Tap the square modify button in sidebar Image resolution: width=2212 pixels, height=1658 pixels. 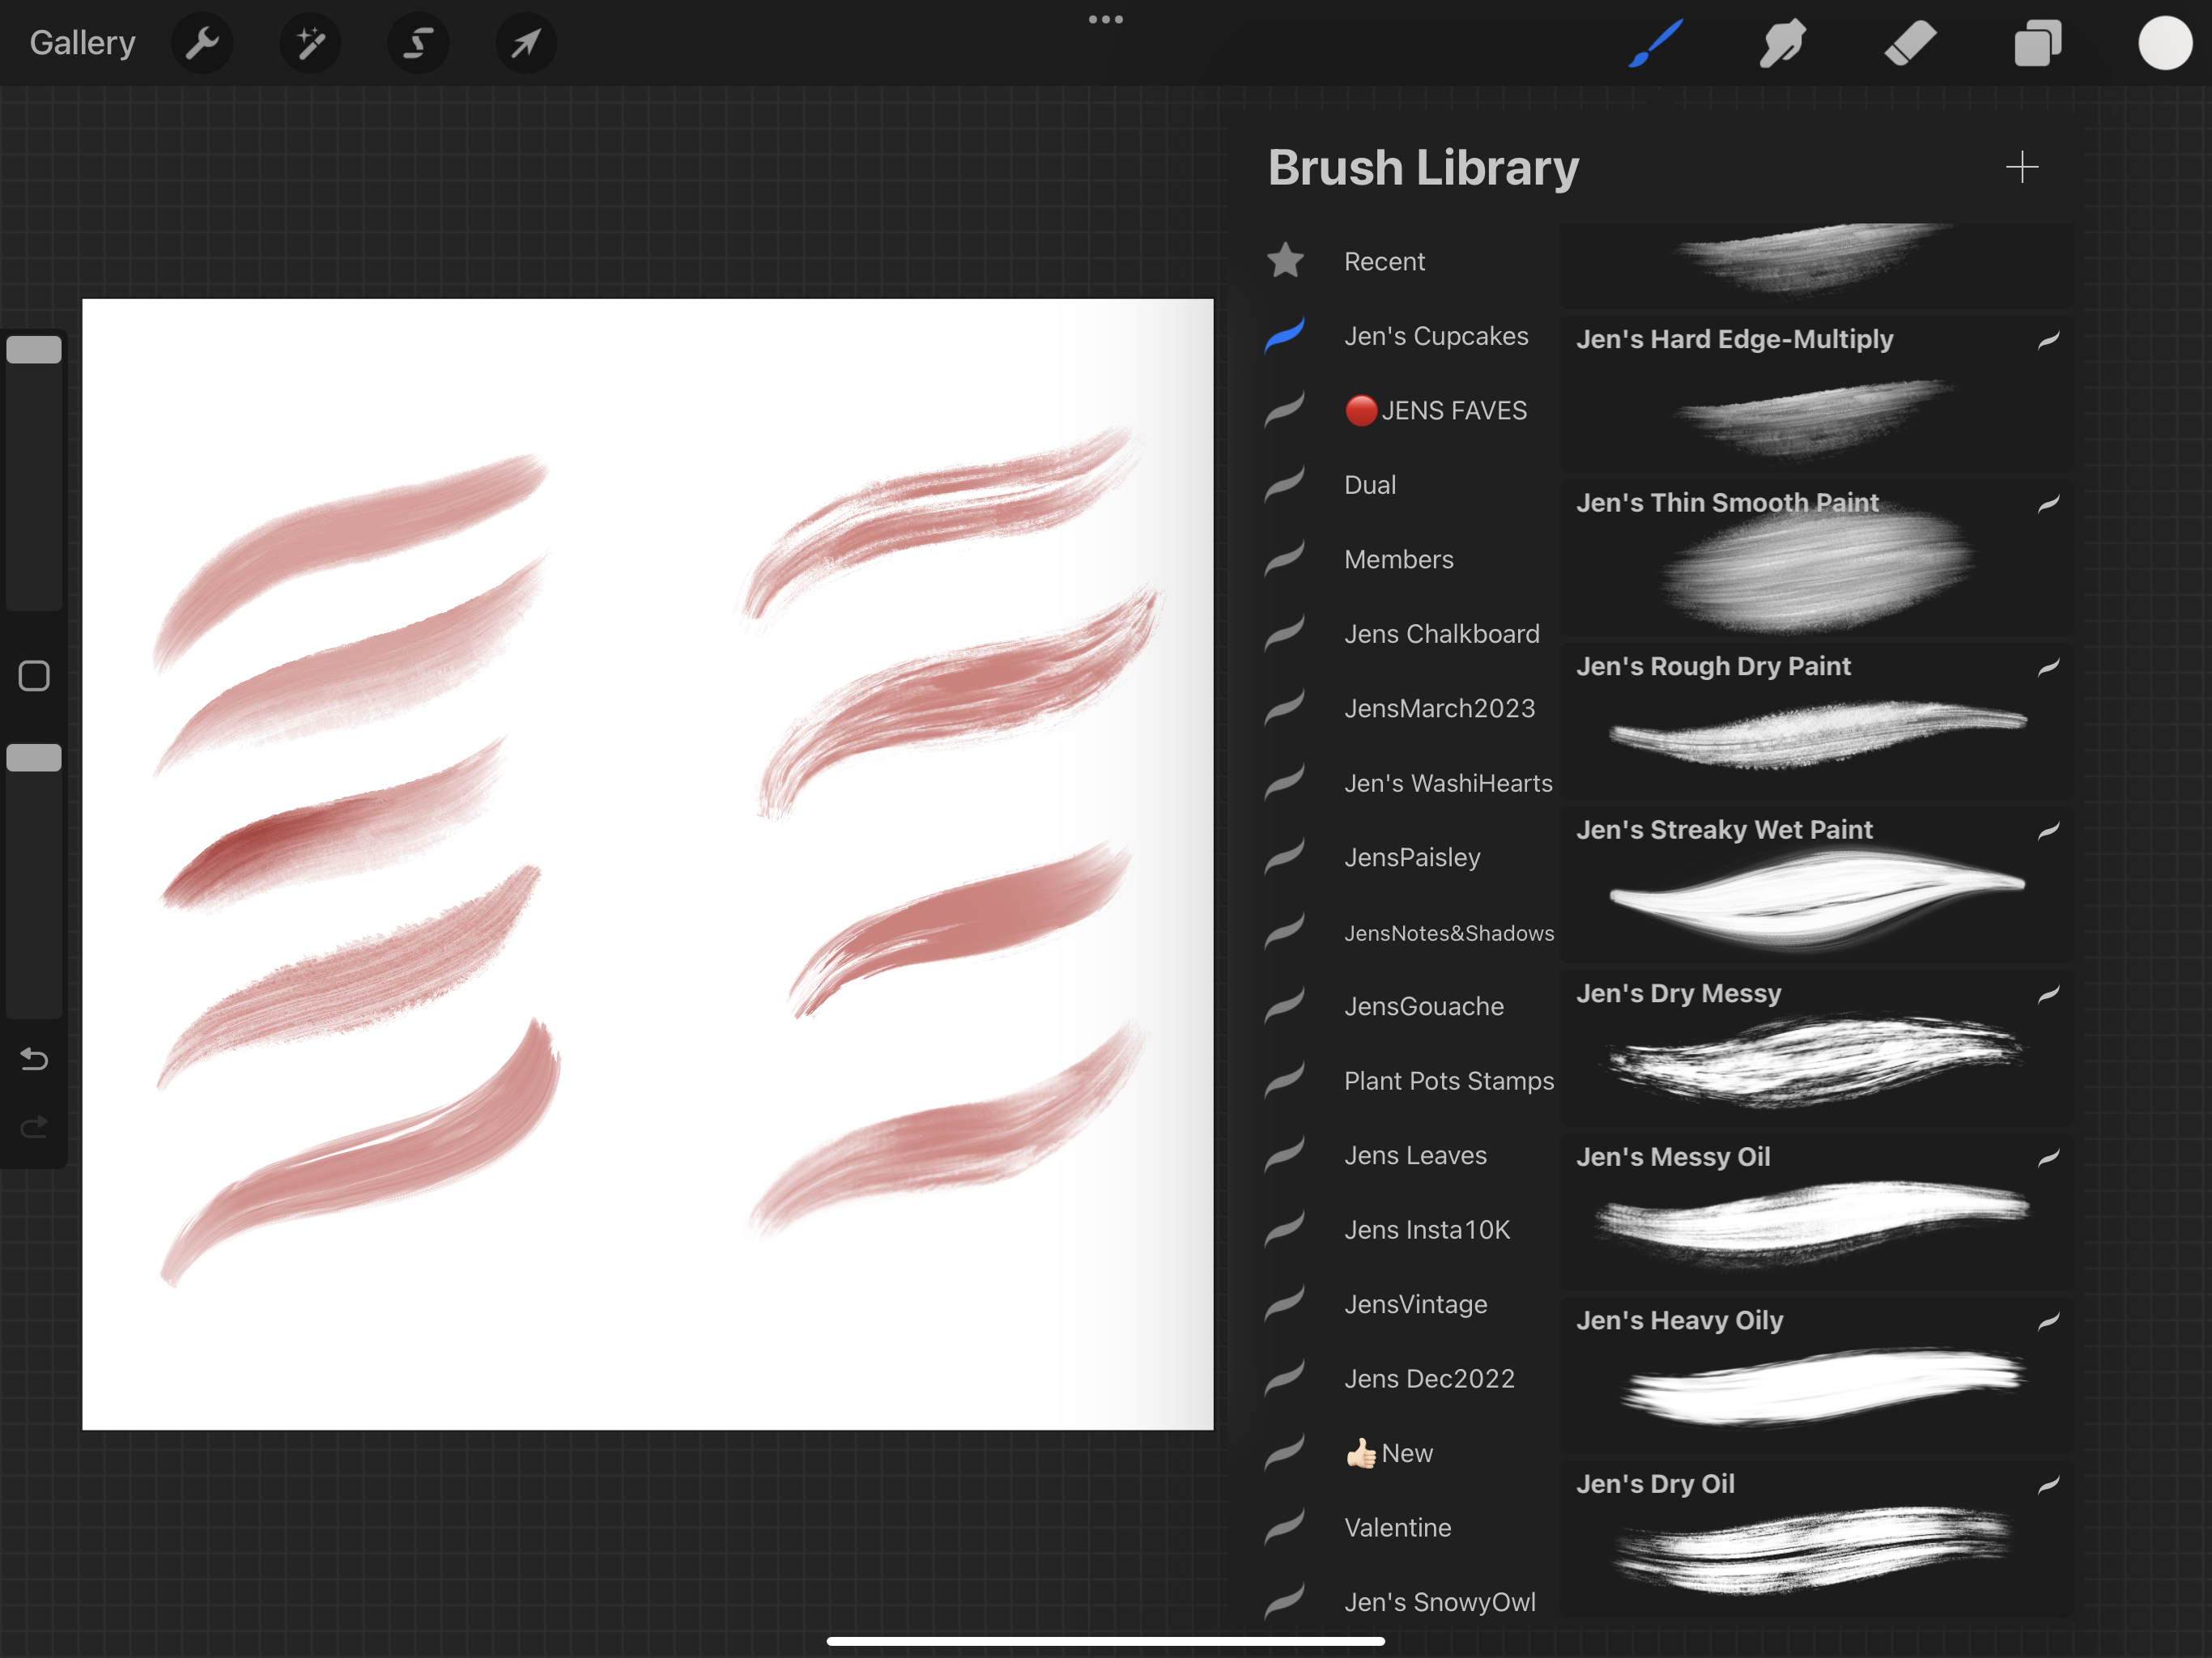pos(34,676)
